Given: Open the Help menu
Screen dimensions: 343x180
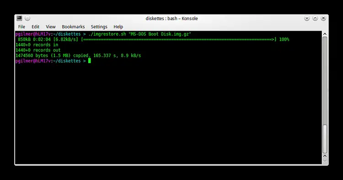Looking at the screenshot, I should (x=118, y=26).
